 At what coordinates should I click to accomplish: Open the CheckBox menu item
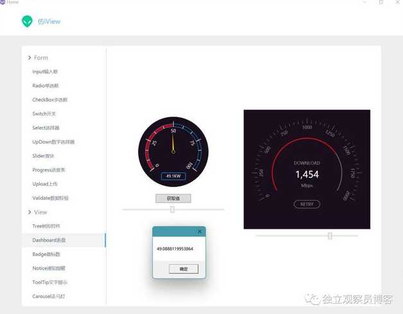(50, 99)
